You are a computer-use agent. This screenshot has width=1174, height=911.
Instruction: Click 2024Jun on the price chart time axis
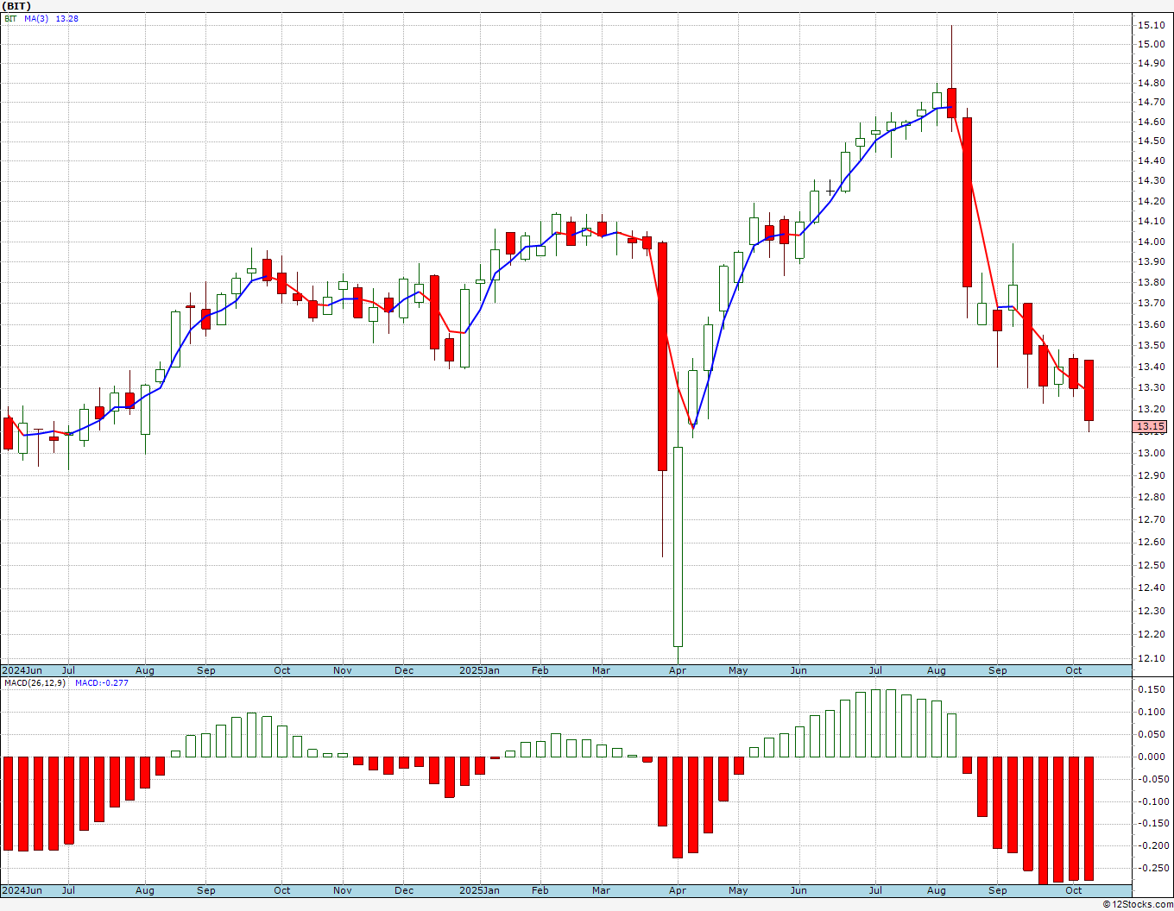point(22,670)
